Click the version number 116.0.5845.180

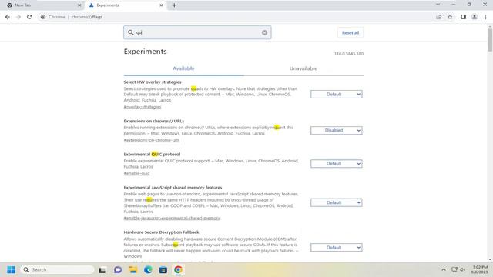[x=349, y=54]
